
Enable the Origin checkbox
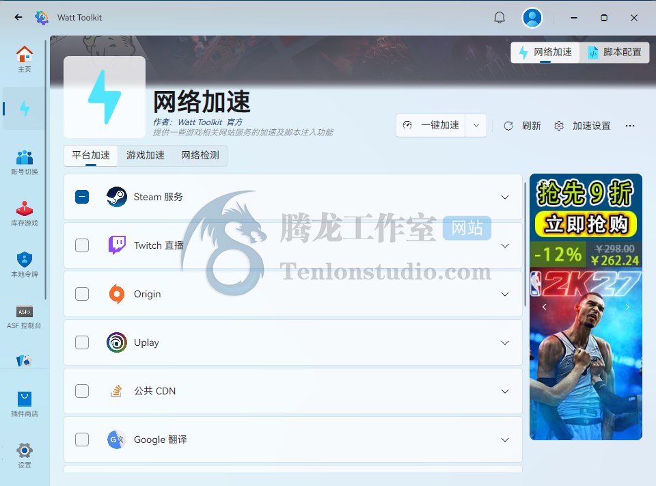(82, 294)
